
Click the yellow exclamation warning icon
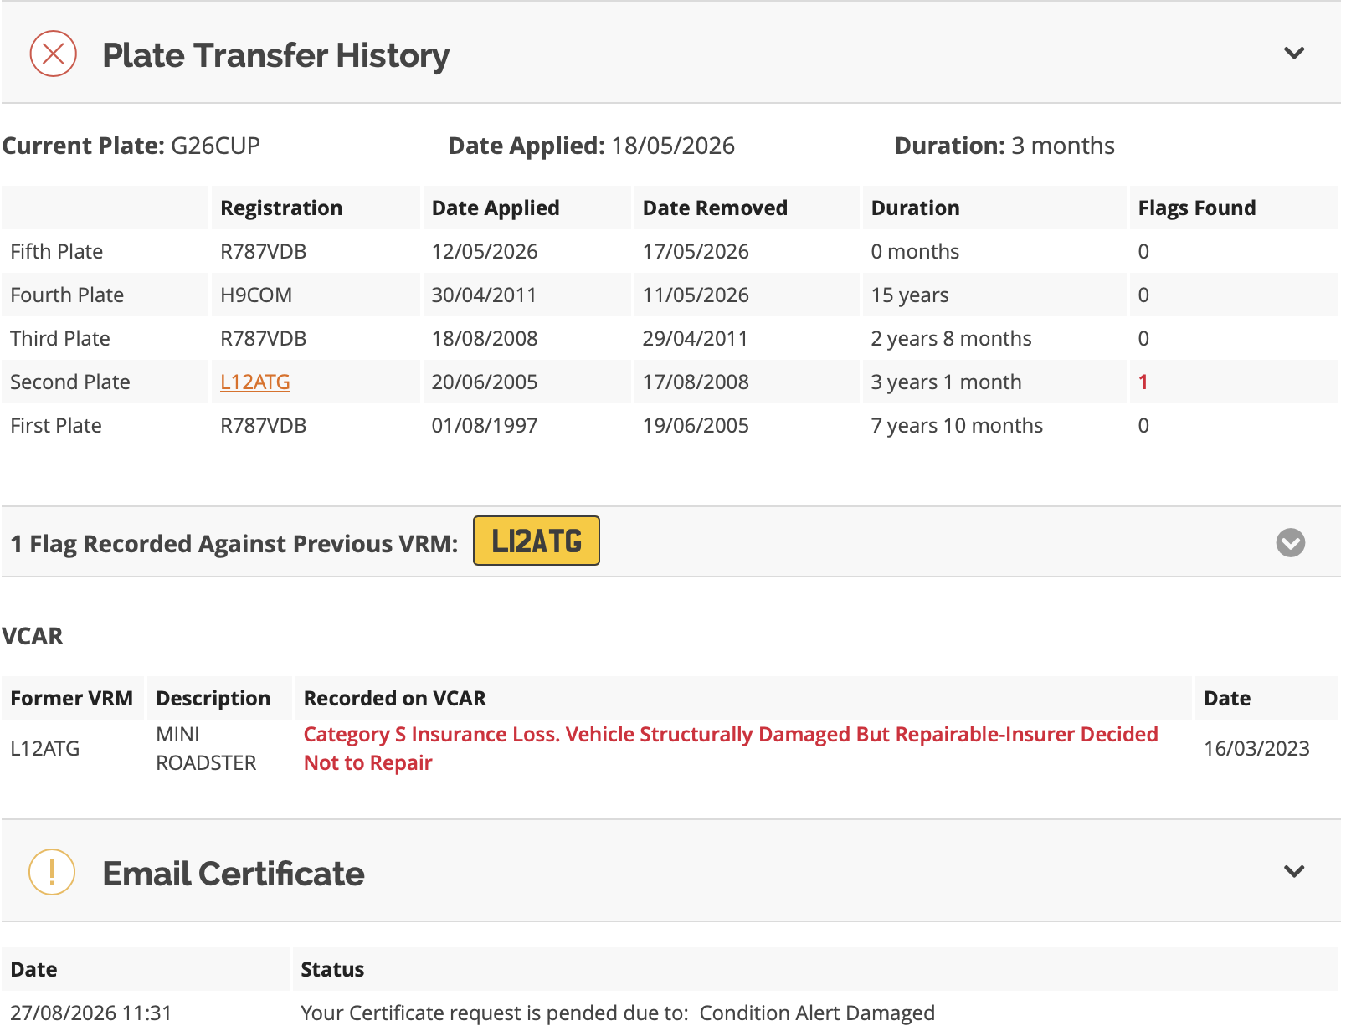tap(52, 872)
